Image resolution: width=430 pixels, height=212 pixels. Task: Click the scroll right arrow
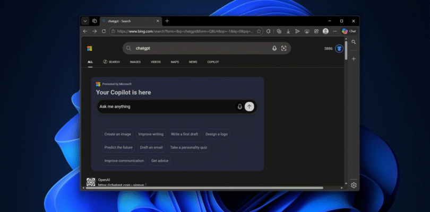click(342, 188)
